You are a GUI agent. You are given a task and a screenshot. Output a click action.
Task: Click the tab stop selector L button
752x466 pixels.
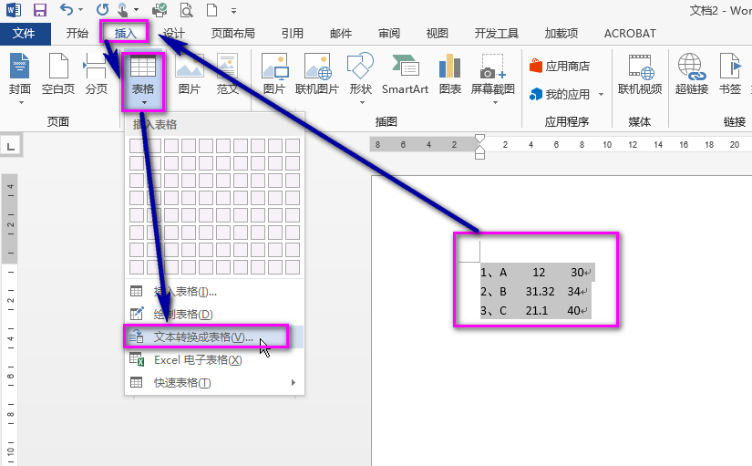pyautogui.click(x=11, y=146)
